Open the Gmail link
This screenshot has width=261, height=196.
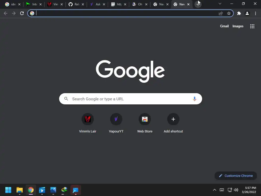click(224, 26)
